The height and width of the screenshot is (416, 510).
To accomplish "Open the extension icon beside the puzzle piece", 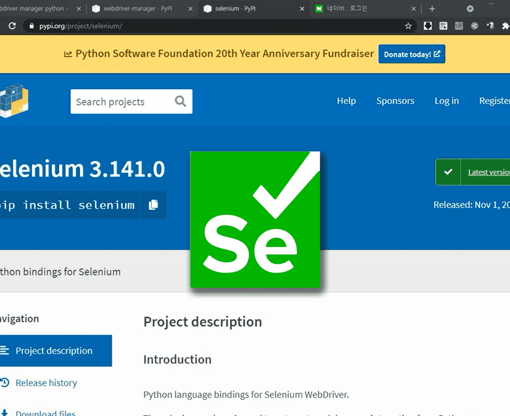I will pos(490,26).
